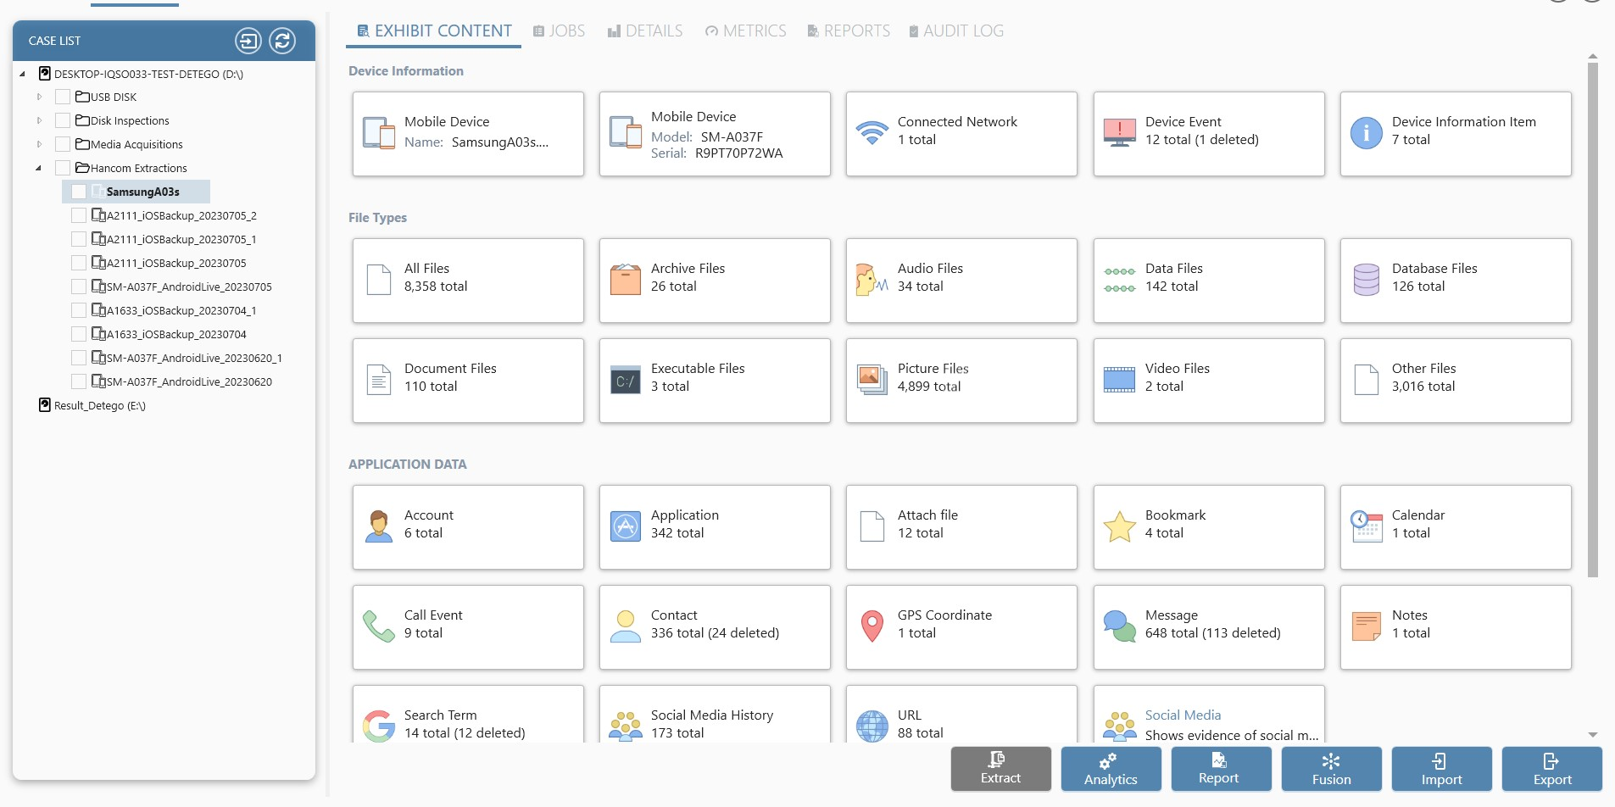This screenshot has height=807, width=1615.
Task: Click the Export button
Action: (x=1551, y=769)
